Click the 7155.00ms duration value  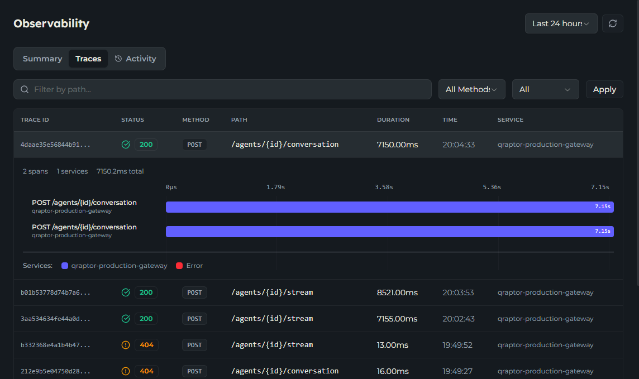coord(397,319)
